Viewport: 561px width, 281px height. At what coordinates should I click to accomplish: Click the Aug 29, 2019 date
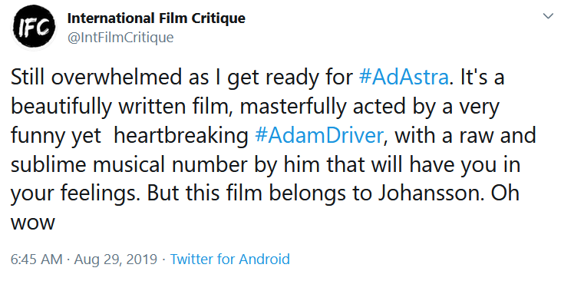(116, 260)
